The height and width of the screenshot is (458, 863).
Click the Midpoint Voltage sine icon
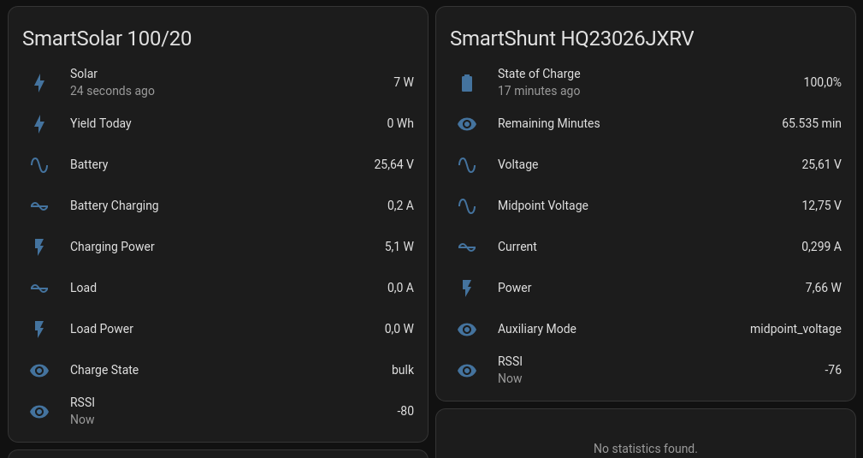pyautogui.click(x=467, y=206)
